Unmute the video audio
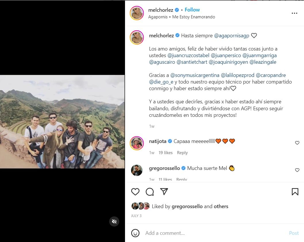Image resolution: width=304 pixels, height=242 pixels. coord(114,221)
